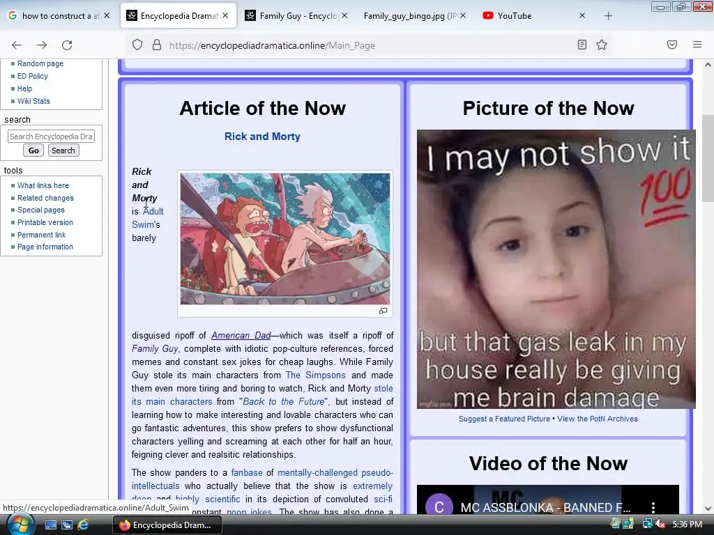Click scrollbar down arrow
The image size is (714, 535).
(708, 509)
